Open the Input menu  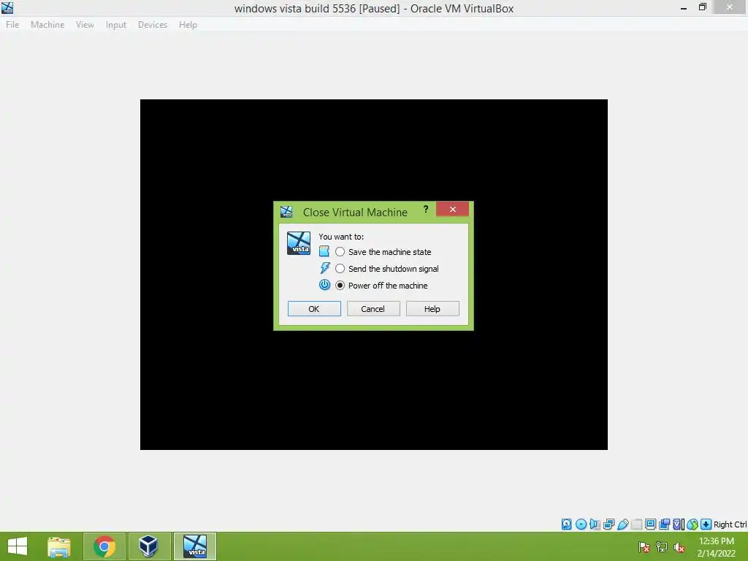click(x=116, y=24)
